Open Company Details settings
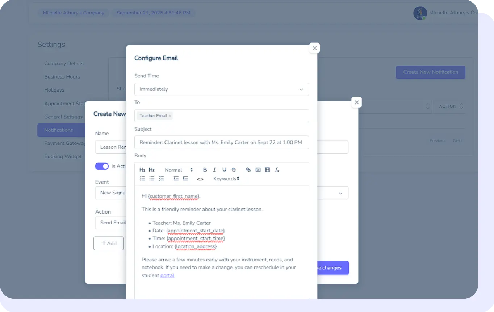The image size is (494, 312). click(64, 63)
